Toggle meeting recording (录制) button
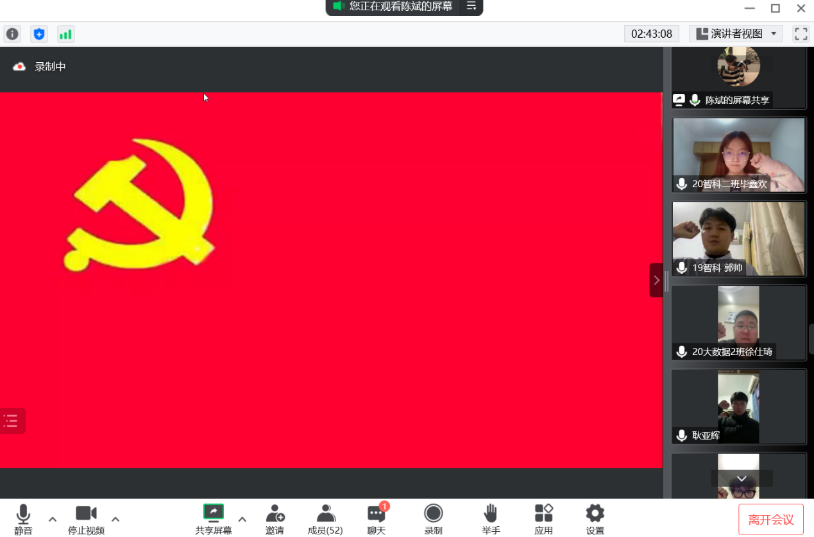This screenshot has height=537, width=814. tap(433, 518)
